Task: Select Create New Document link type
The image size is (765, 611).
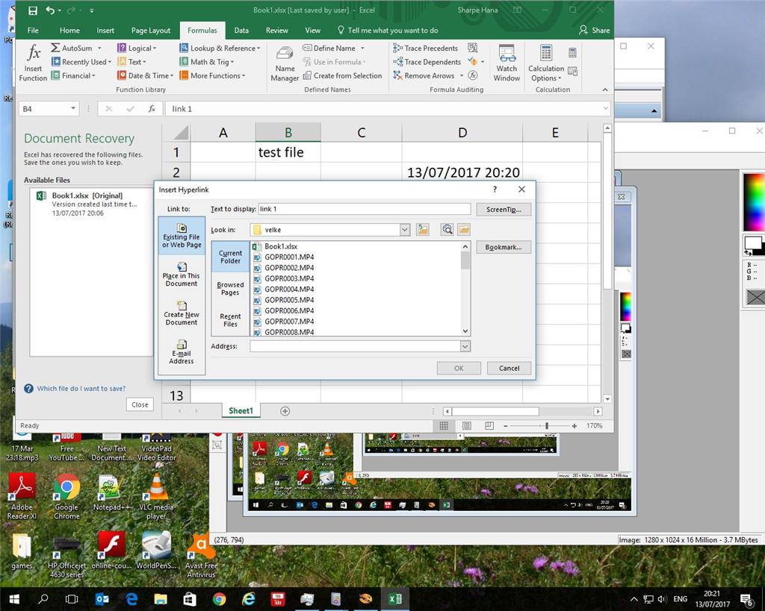Action: point(182,313)
